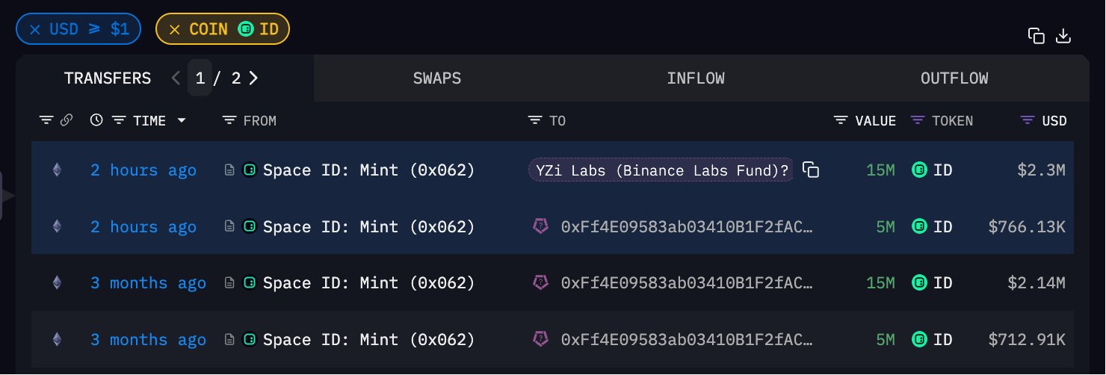Open the FROM column filter
1106x375 pixels.
coord(229,120)
